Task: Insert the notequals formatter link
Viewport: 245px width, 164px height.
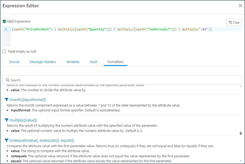Action: (42, 140)
